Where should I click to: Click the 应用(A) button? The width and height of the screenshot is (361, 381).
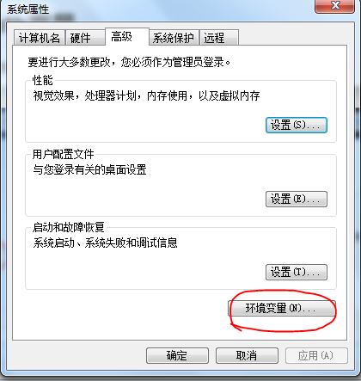[x=316, y=356]
